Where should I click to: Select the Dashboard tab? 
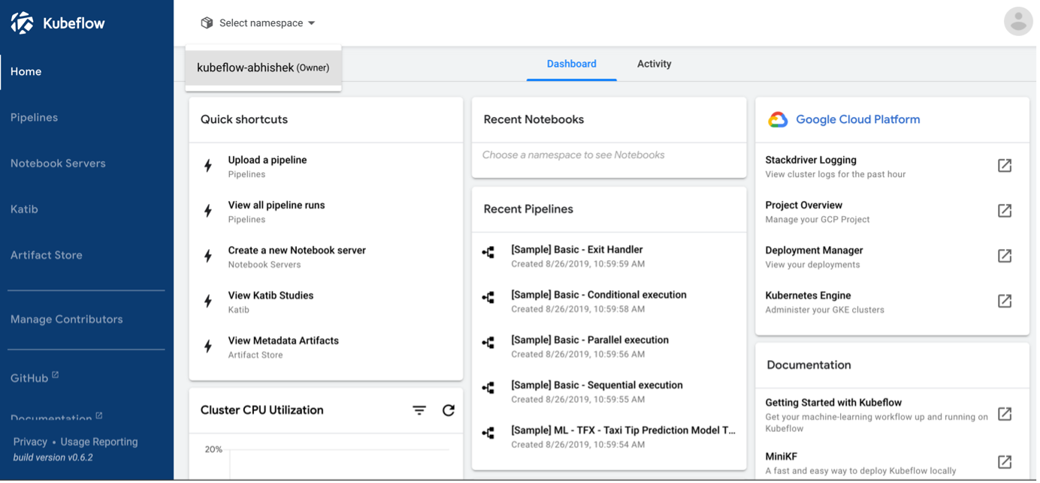click(571, 64)
